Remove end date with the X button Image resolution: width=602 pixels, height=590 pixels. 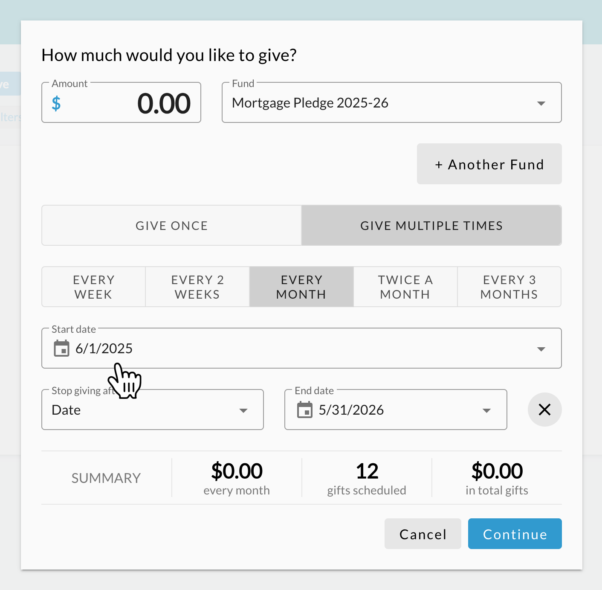tap(544, 410)
